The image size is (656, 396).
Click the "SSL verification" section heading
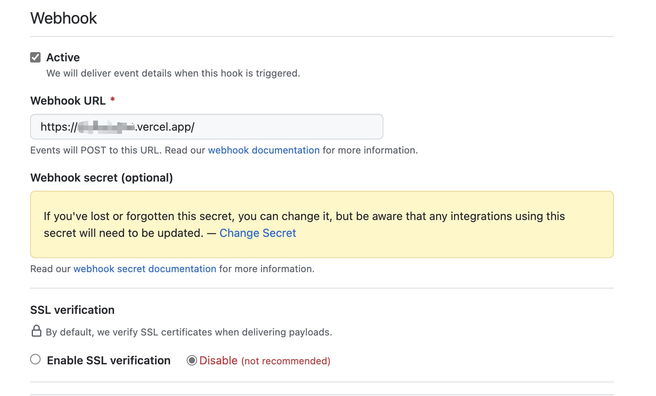pyautogui.click(x=72, y=310)
